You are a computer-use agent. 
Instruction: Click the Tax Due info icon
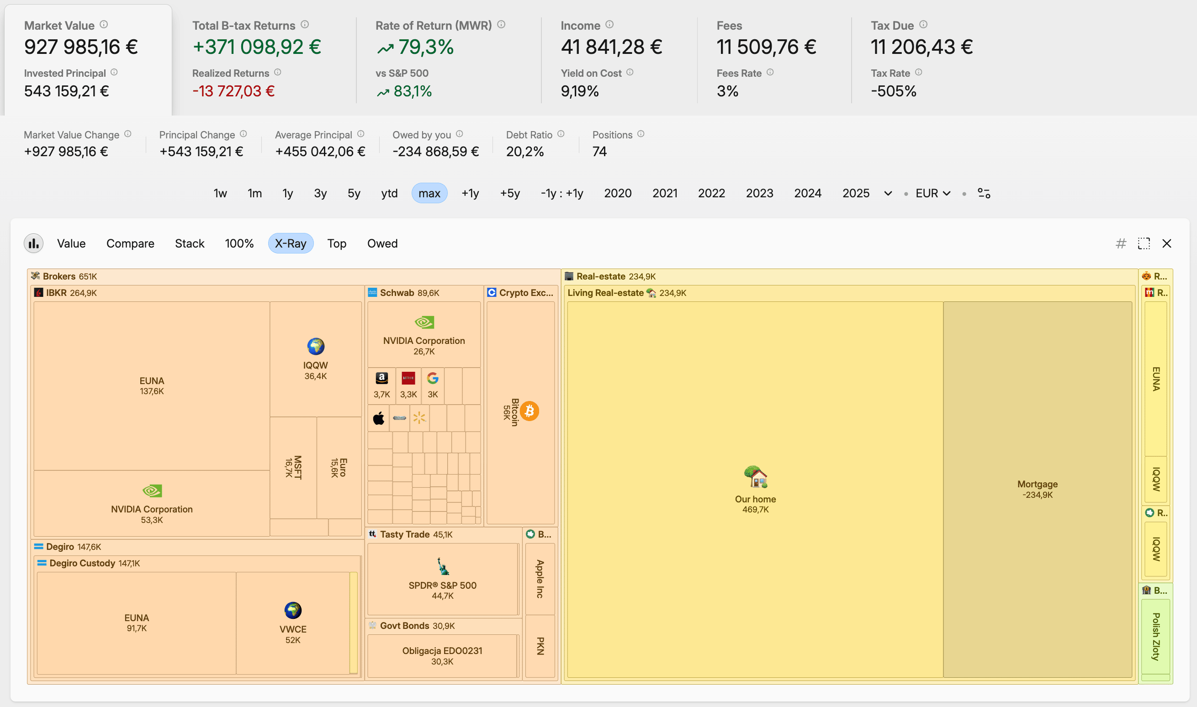point(923,24)
